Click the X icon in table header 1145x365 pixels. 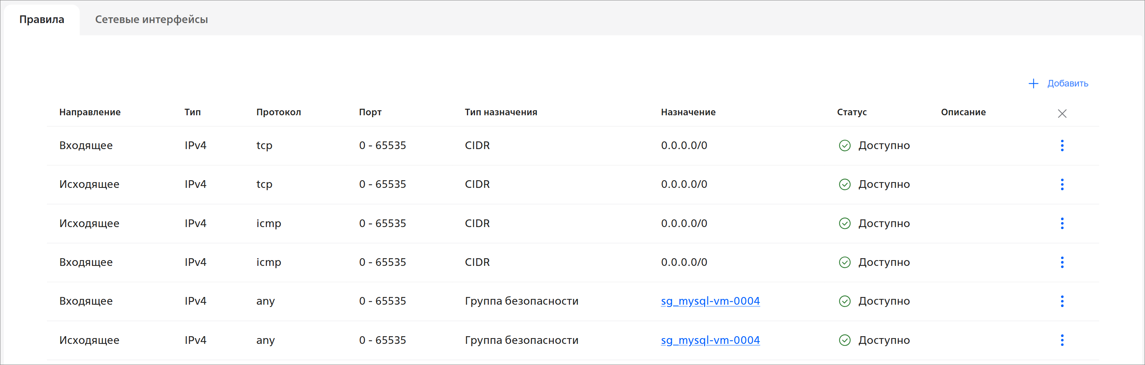[1062, 114]
